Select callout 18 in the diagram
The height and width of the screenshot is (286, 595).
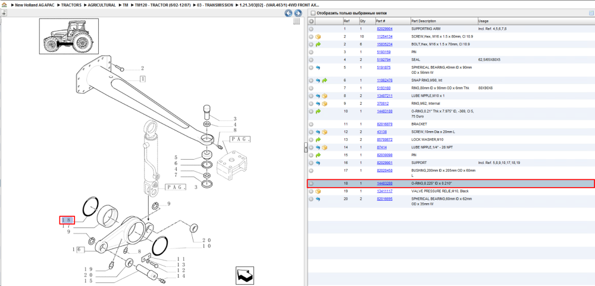click(x=67, y=220)
